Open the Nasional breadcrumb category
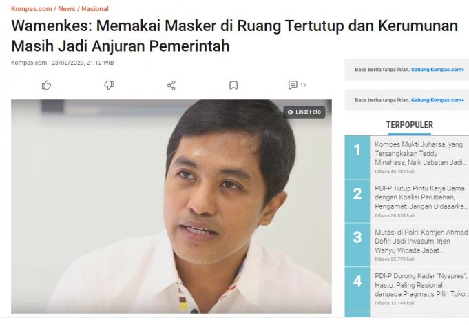The image size is (469, 325). 95,9
